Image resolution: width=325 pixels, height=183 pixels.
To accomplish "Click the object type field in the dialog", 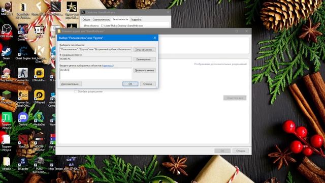I will pos(95,50).
